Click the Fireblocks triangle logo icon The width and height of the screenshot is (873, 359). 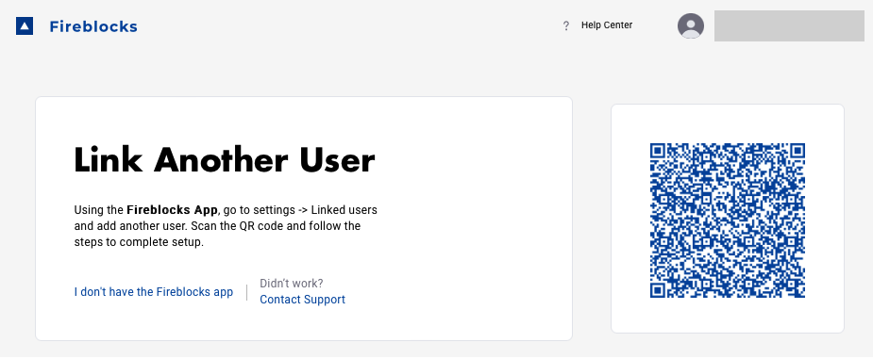[25, 26]
